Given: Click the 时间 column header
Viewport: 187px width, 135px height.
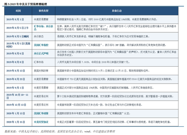Looking at the screenshot, I should (x=18, y=11).
